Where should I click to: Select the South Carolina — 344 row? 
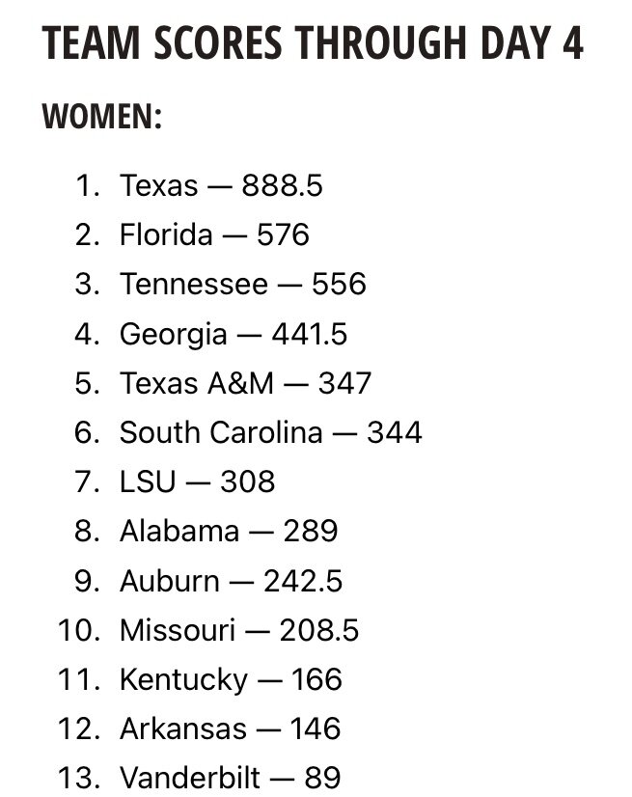271,432
